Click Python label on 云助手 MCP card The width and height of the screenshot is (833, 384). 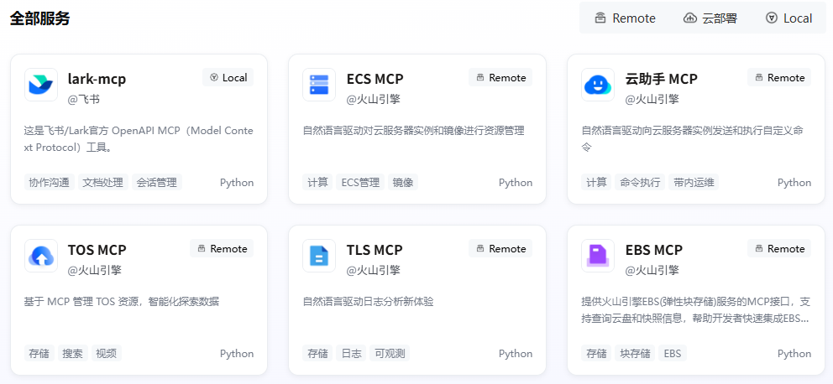pos(794,183)
